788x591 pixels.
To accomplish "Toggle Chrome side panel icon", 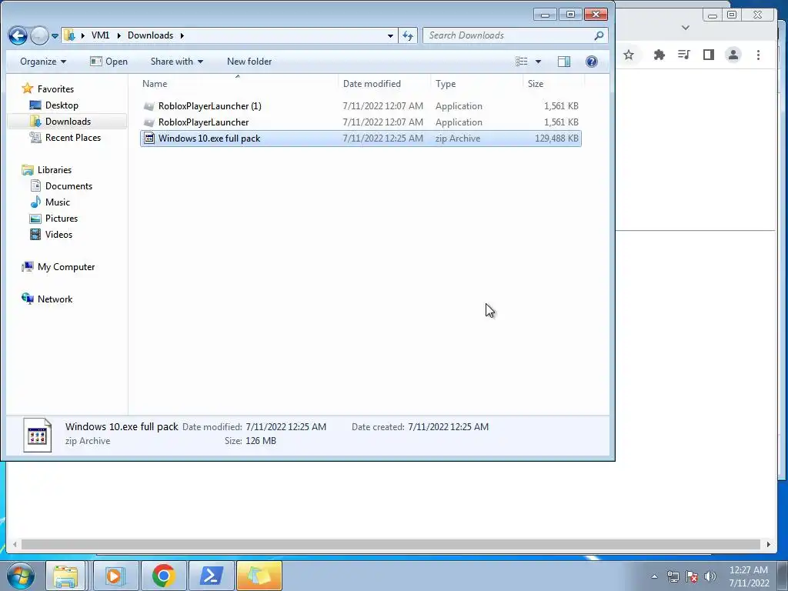I will pos(709,55).
